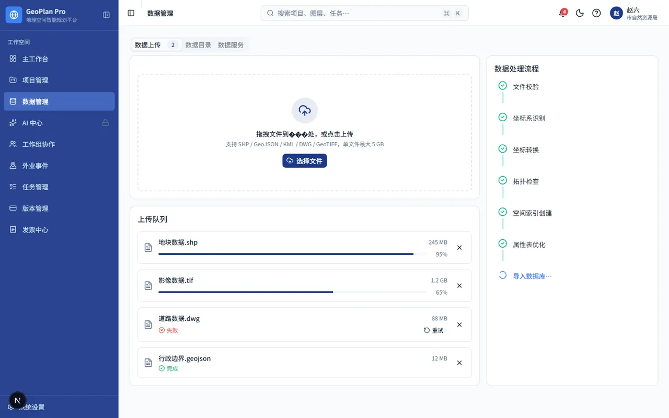669x418 pixels.
Task: Click the 文件校验 green check icon
Action: pyautogui.click(x=503, y=86)
